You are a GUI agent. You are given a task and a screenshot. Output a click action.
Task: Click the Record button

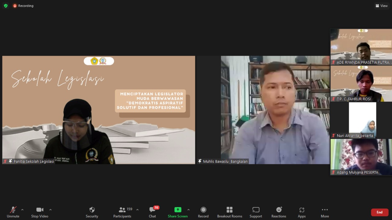tap(203, 212)
